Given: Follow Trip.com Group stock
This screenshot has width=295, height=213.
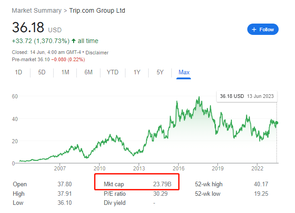Looking at the screenshot, I should pos(263,29).
